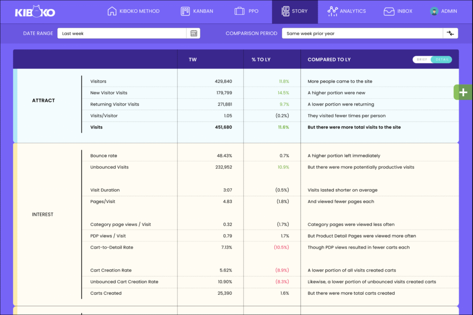Click the Cart-to-Detail Rate metric row

pos(111,247)
